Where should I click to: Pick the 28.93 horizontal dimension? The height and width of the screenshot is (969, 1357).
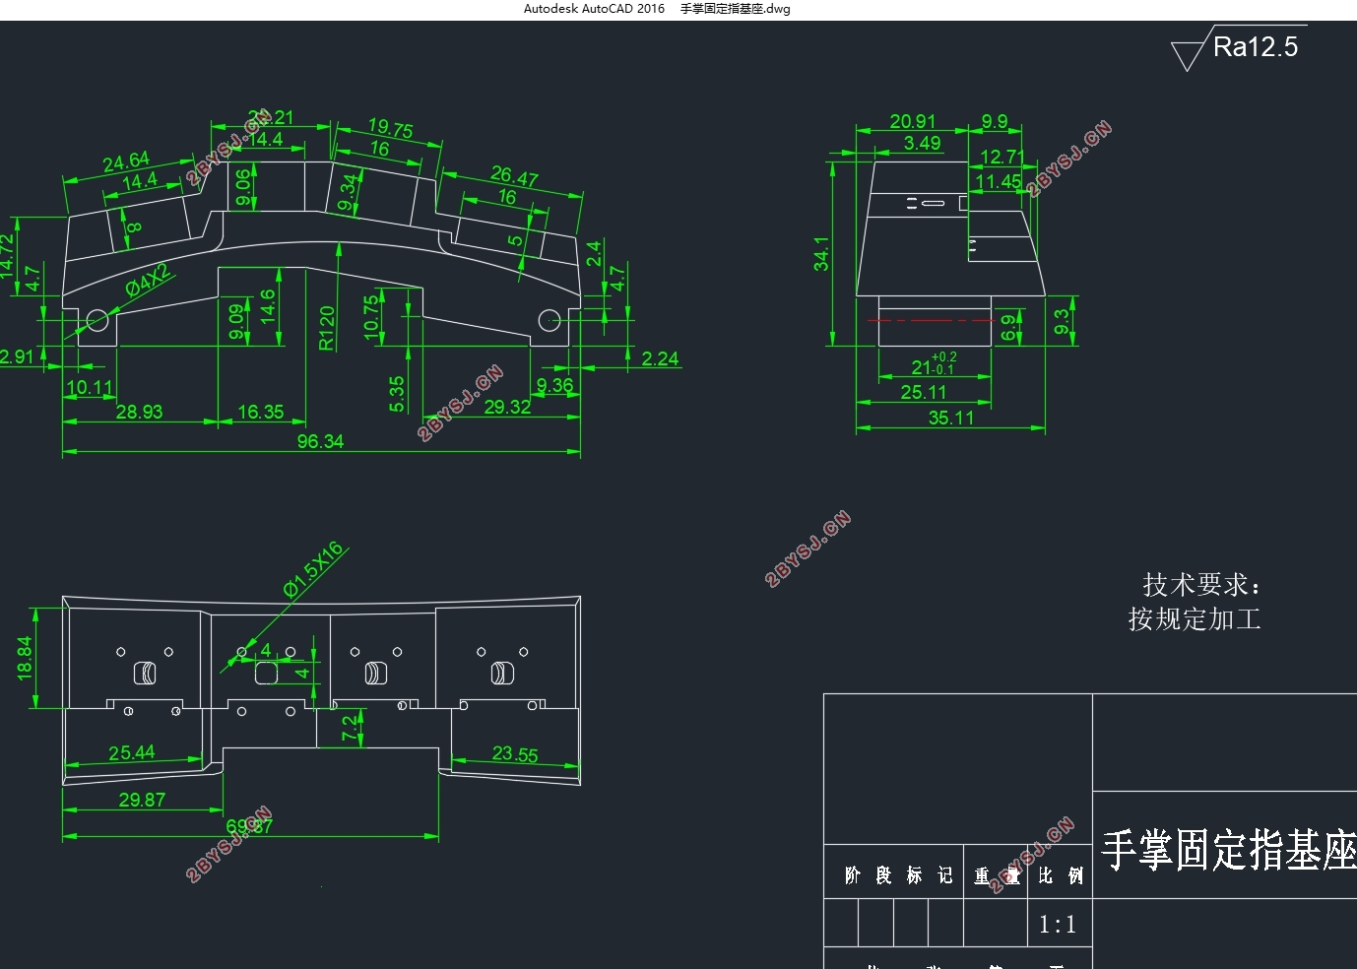pyautogui.click(x=139, y=412)
